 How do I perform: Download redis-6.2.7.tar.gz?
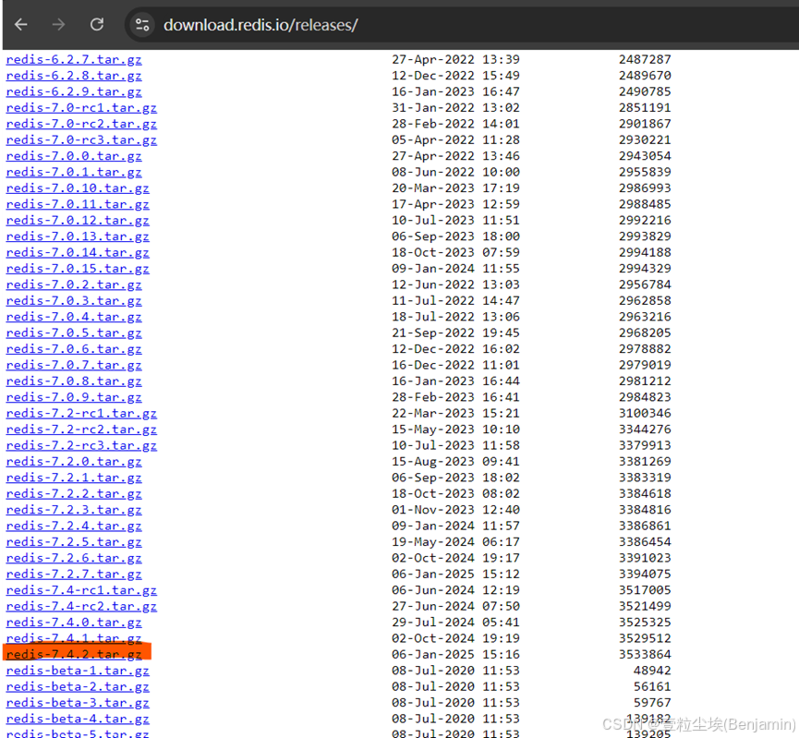point(74,60)
